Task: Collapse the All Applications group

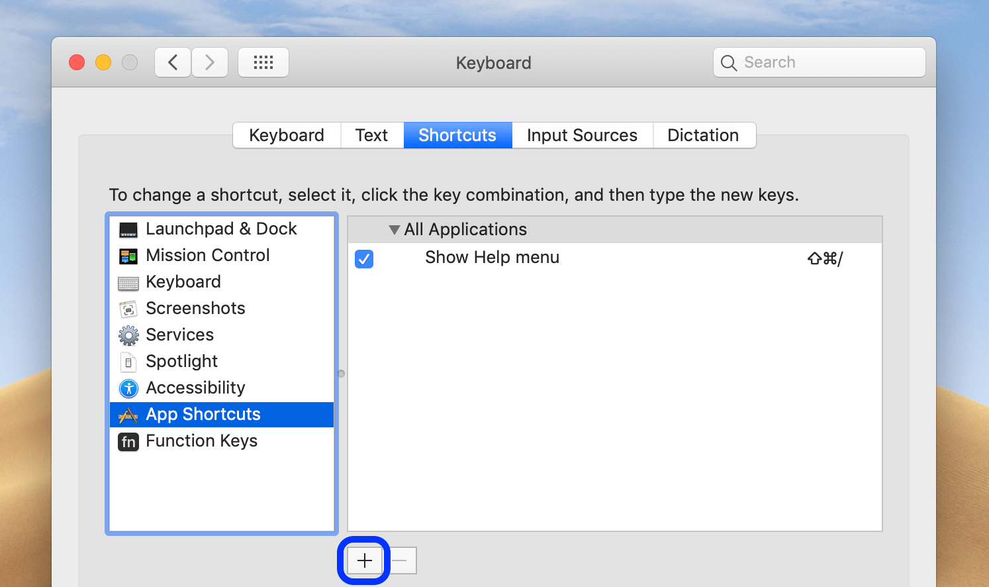Action: click(394, 229)
